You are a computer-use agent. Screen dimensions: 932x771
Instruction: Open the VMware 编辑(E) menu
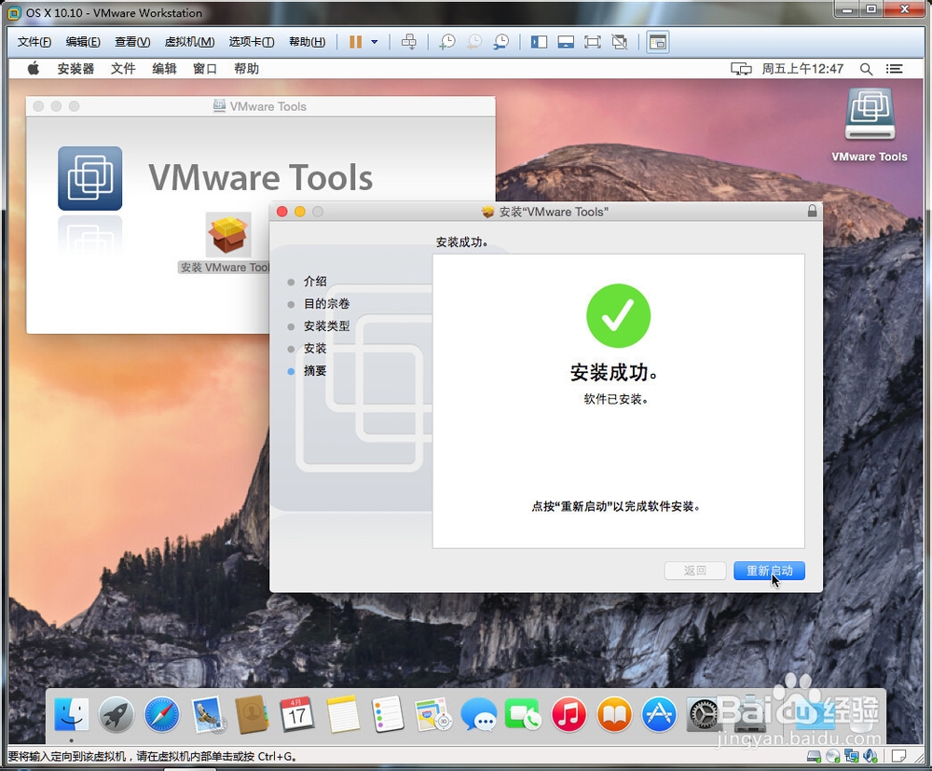tap(83, 42)
